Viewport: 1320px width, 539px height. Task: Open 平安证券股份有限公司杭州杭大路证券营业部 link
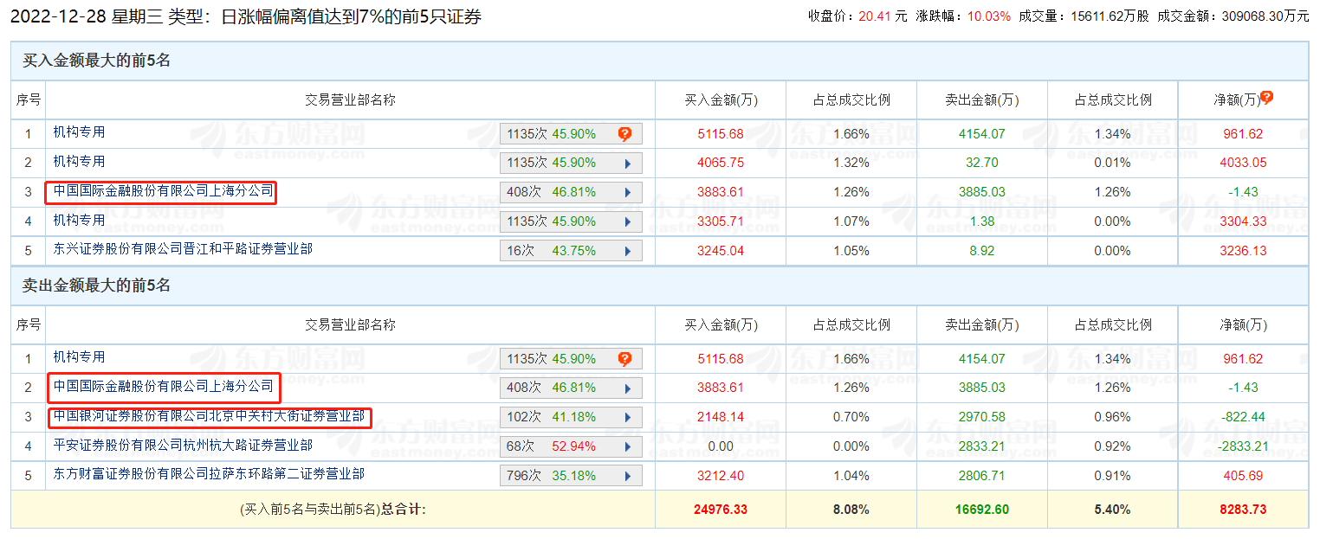coord(183,445)
